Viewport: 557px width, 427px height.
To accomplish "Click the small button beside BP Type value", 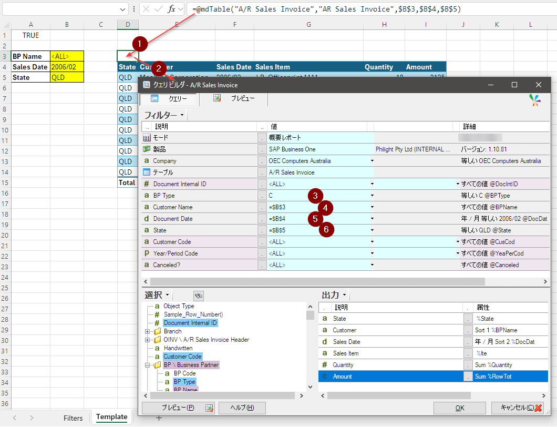I will click(262, 196).
